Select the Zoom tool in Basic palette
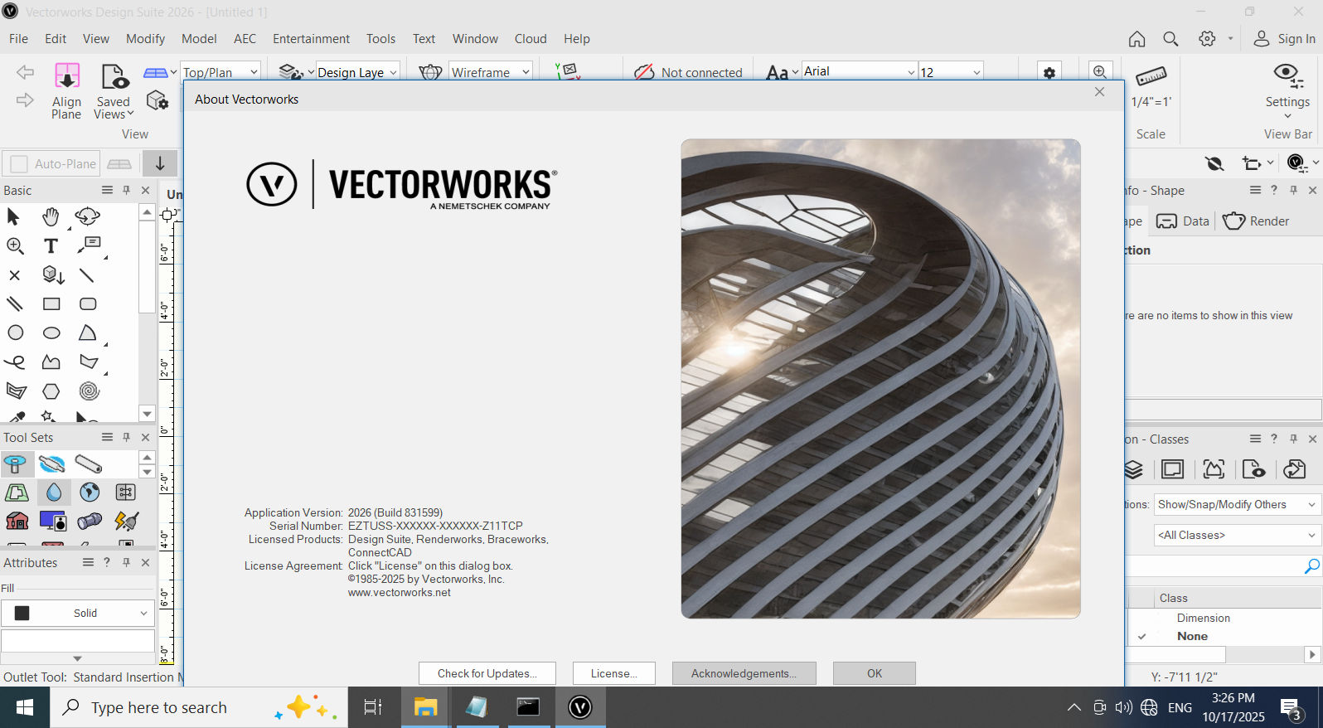1323x728 pixels. point(15,245)
